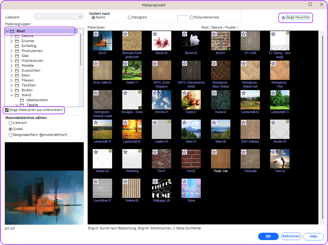This screenshot has height=245, width=328.
Task: Select the Helligkeit sort option
Action: 130,18
